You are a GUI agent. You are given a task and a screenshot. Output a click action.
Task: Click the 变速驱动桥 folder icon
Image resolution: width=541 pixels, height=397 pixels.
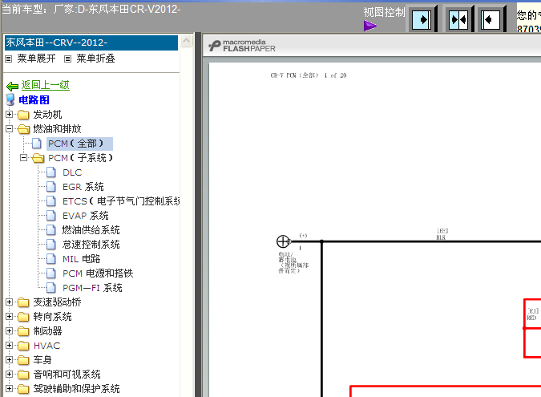[x=23, y=302]
